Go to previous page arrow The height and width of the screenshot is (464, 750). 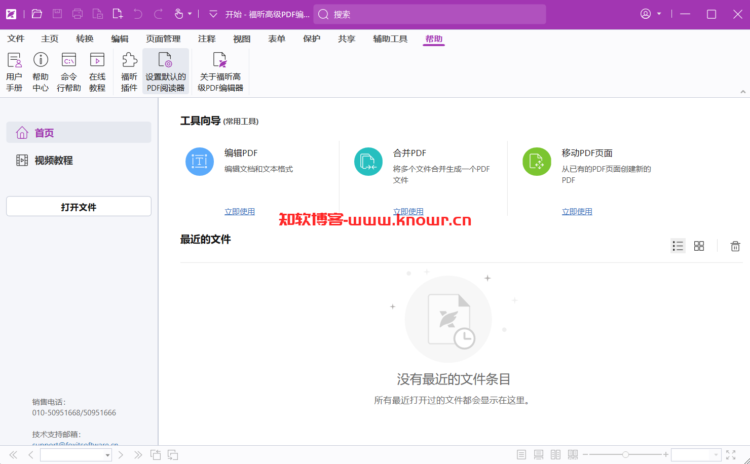tap(31, 455)
